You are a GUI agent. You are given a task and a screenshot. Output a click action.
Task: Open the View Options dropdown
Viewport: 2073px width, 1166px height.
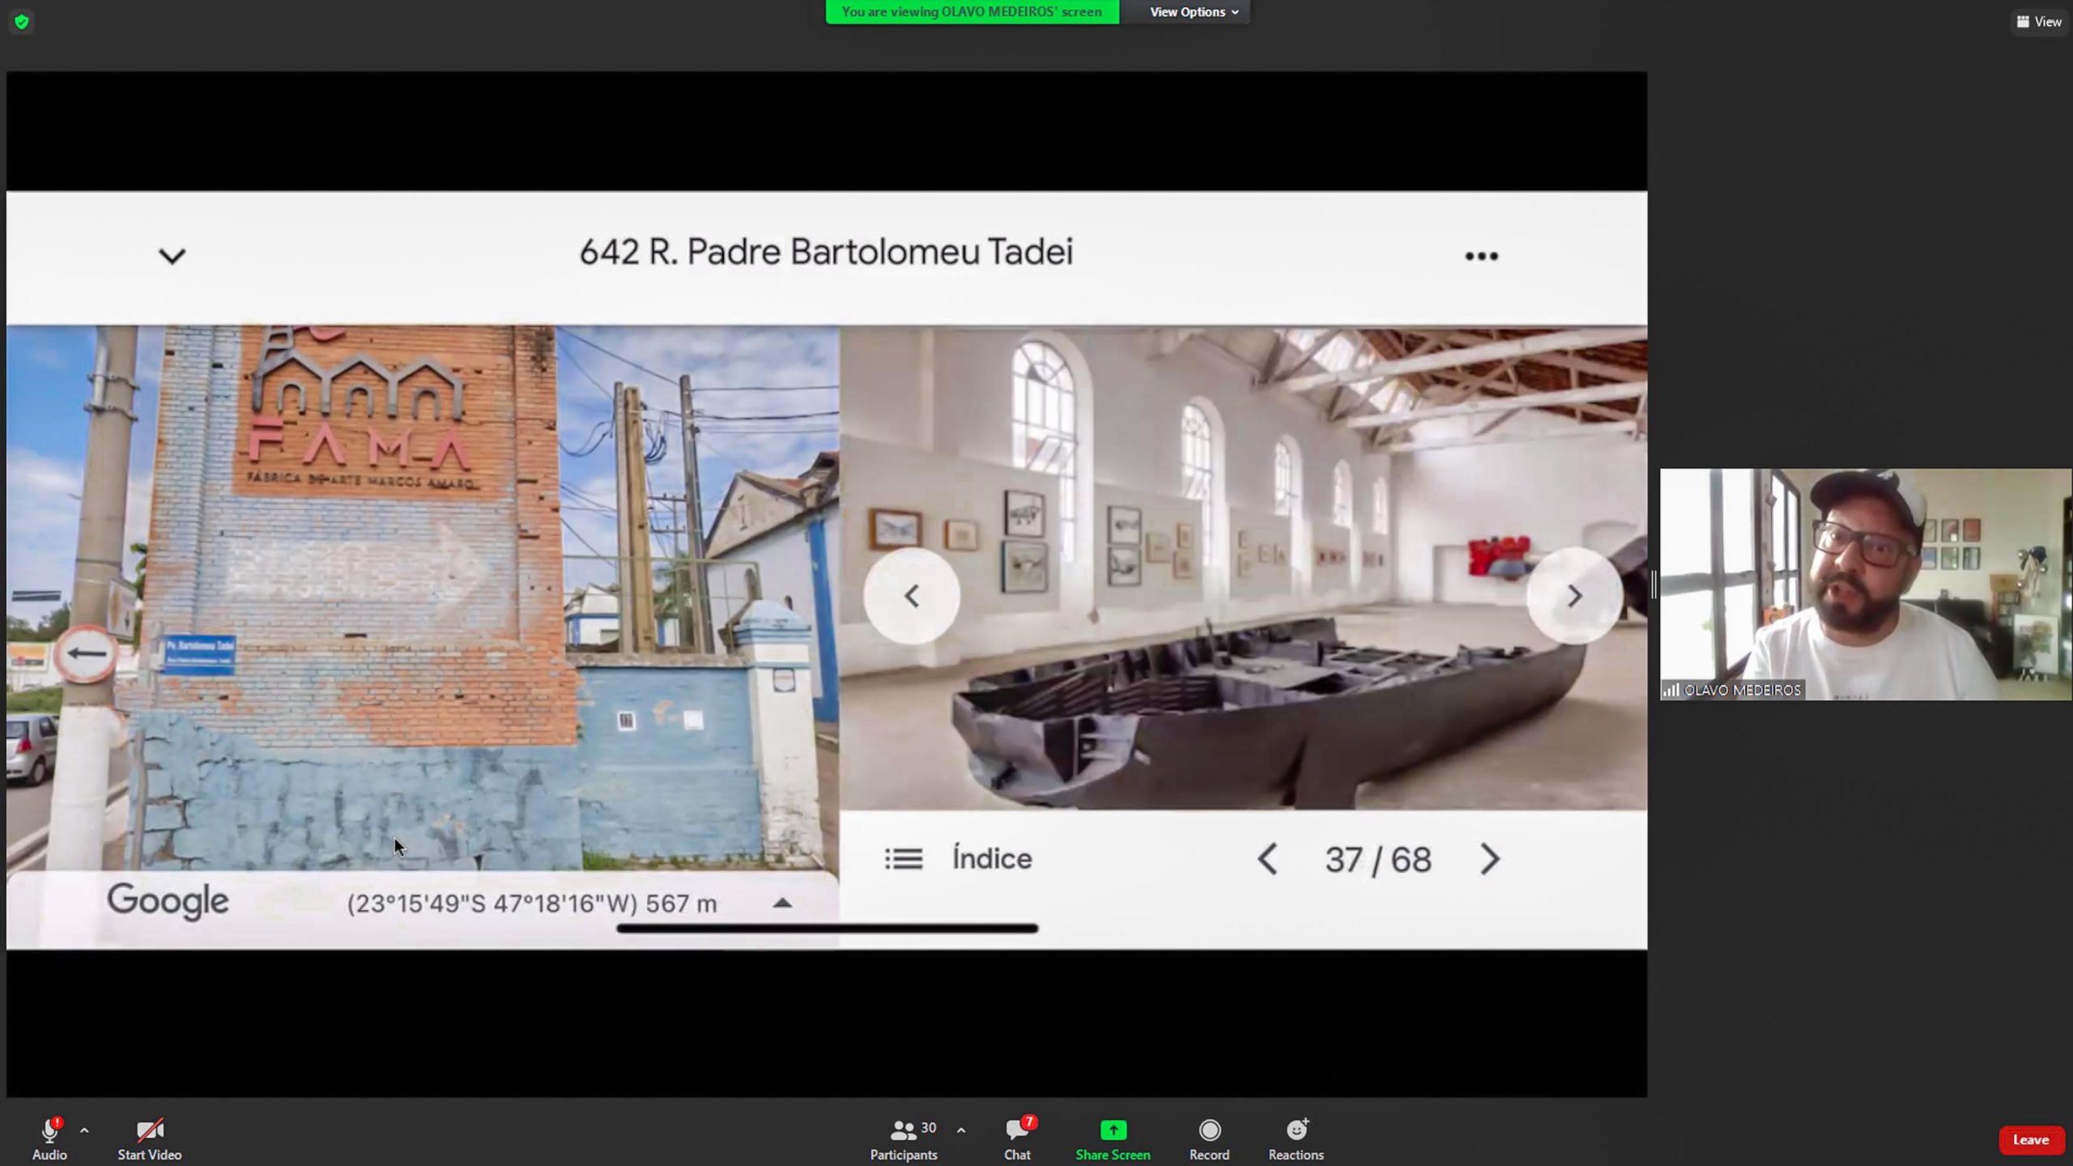[1194, 12]
